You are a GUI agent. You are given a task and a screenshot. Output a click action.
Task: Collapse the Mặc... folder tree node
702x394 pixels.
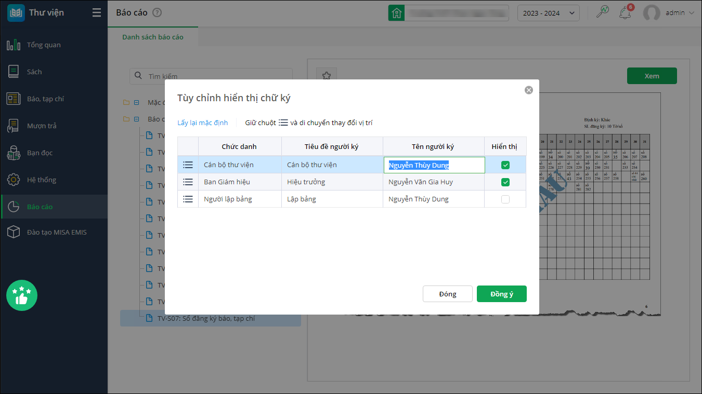[x=137, y=103]
